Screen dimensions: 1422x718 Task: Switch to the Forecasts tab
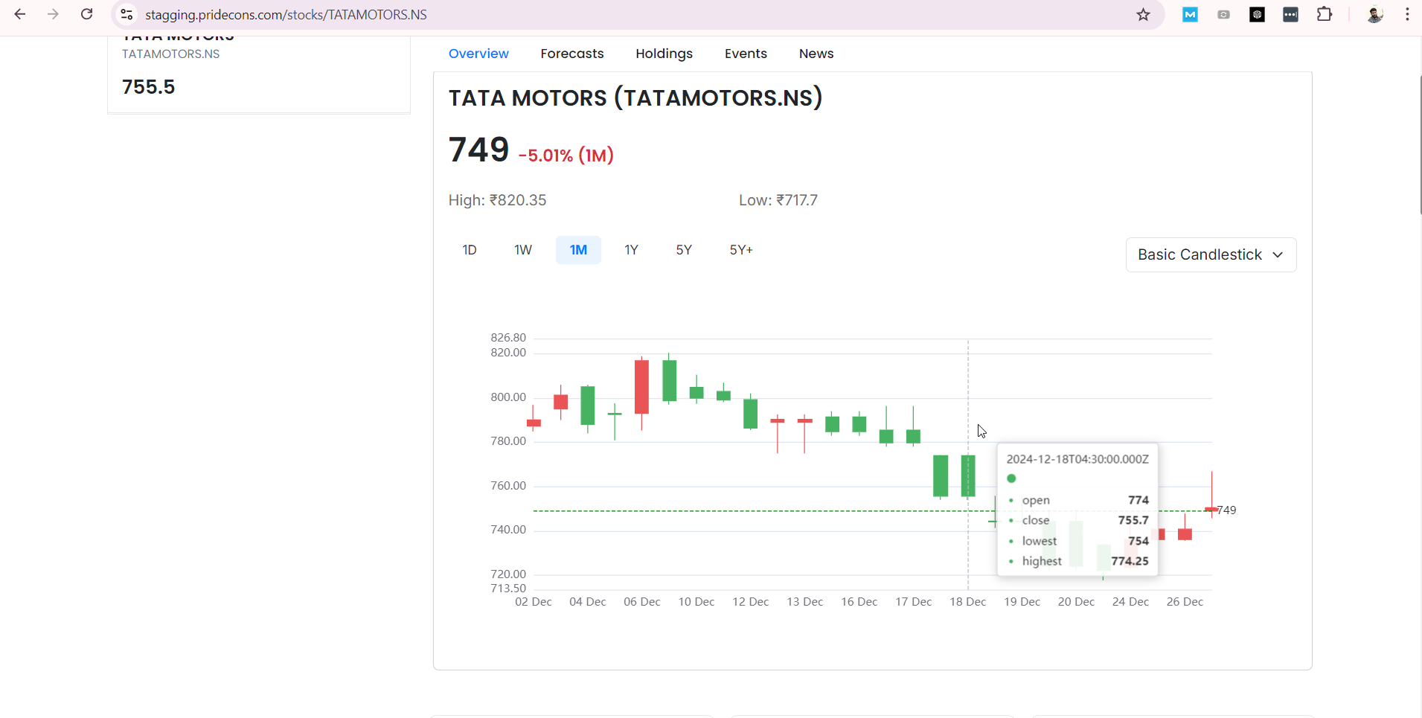point(571,54)
